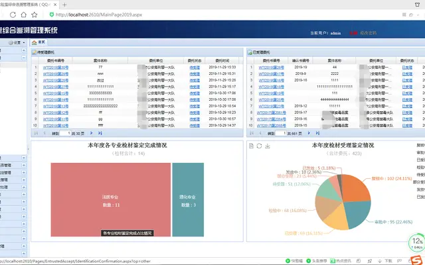Click the browser address bar URL
Screen dimensions: 425x265
pos(99,15)
